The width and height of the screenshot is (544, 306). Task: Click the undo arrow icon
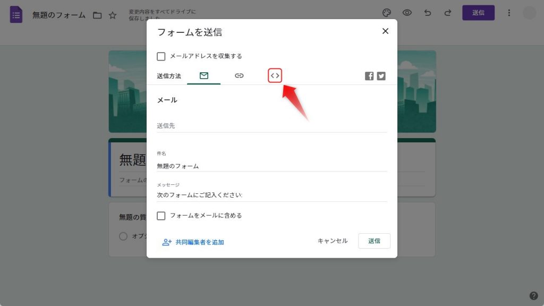[428, 13]
